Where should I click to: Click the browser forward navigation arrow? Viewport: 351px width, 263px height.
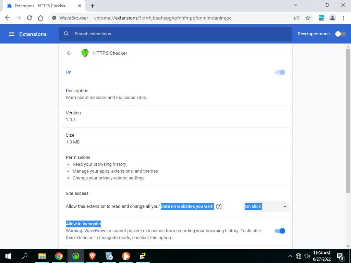19,18
